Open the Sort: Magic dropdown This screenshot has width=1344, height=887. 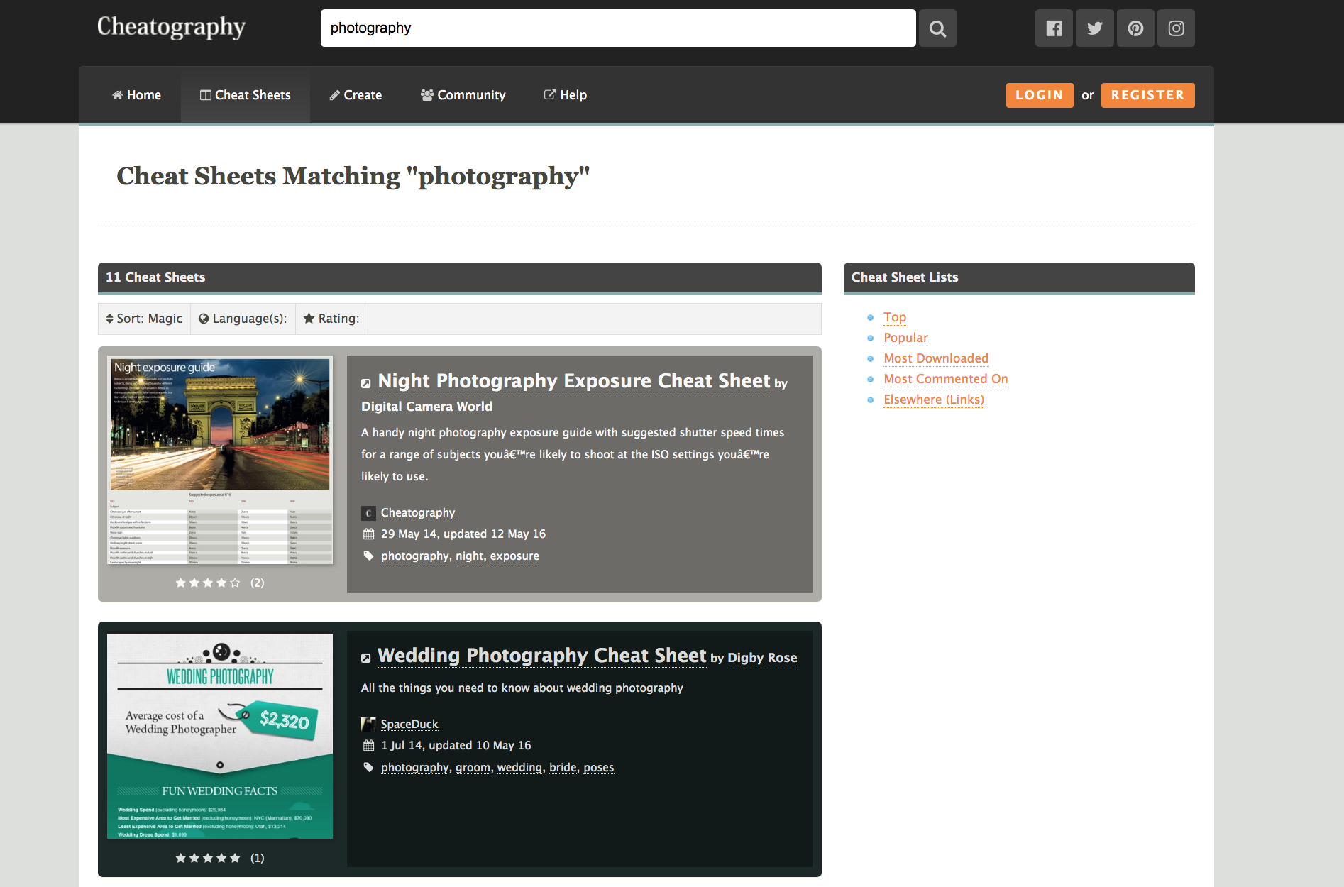[144, 319]
